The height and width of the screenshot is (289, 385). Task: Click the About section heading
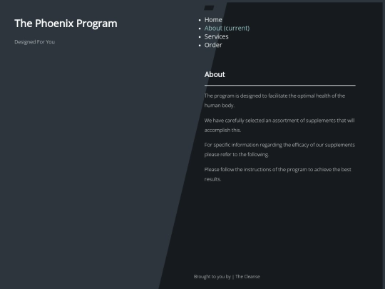click(215, 74)
